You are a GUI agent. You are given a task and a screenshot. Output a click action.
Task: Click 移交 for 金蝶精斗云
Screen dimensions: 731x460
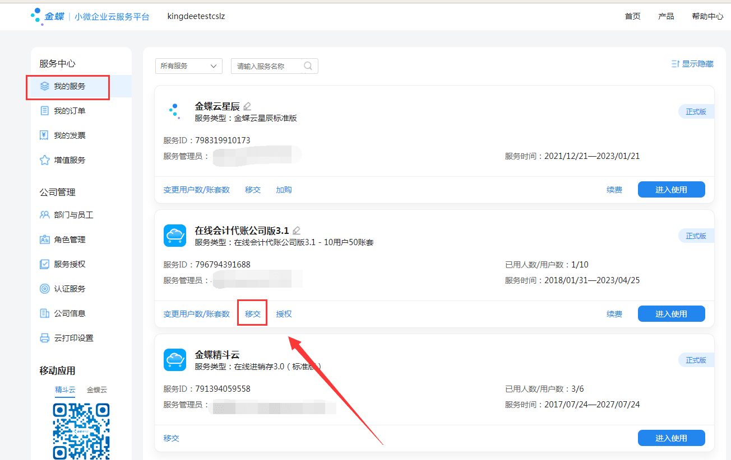point(172,438)
